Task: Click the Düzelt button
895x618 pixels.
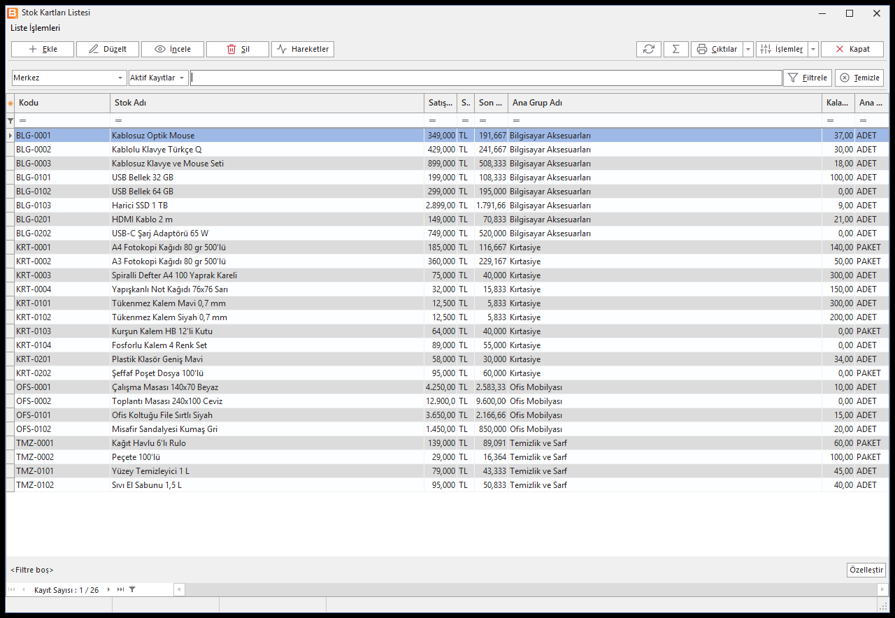Action: click(x=108, y=49)
